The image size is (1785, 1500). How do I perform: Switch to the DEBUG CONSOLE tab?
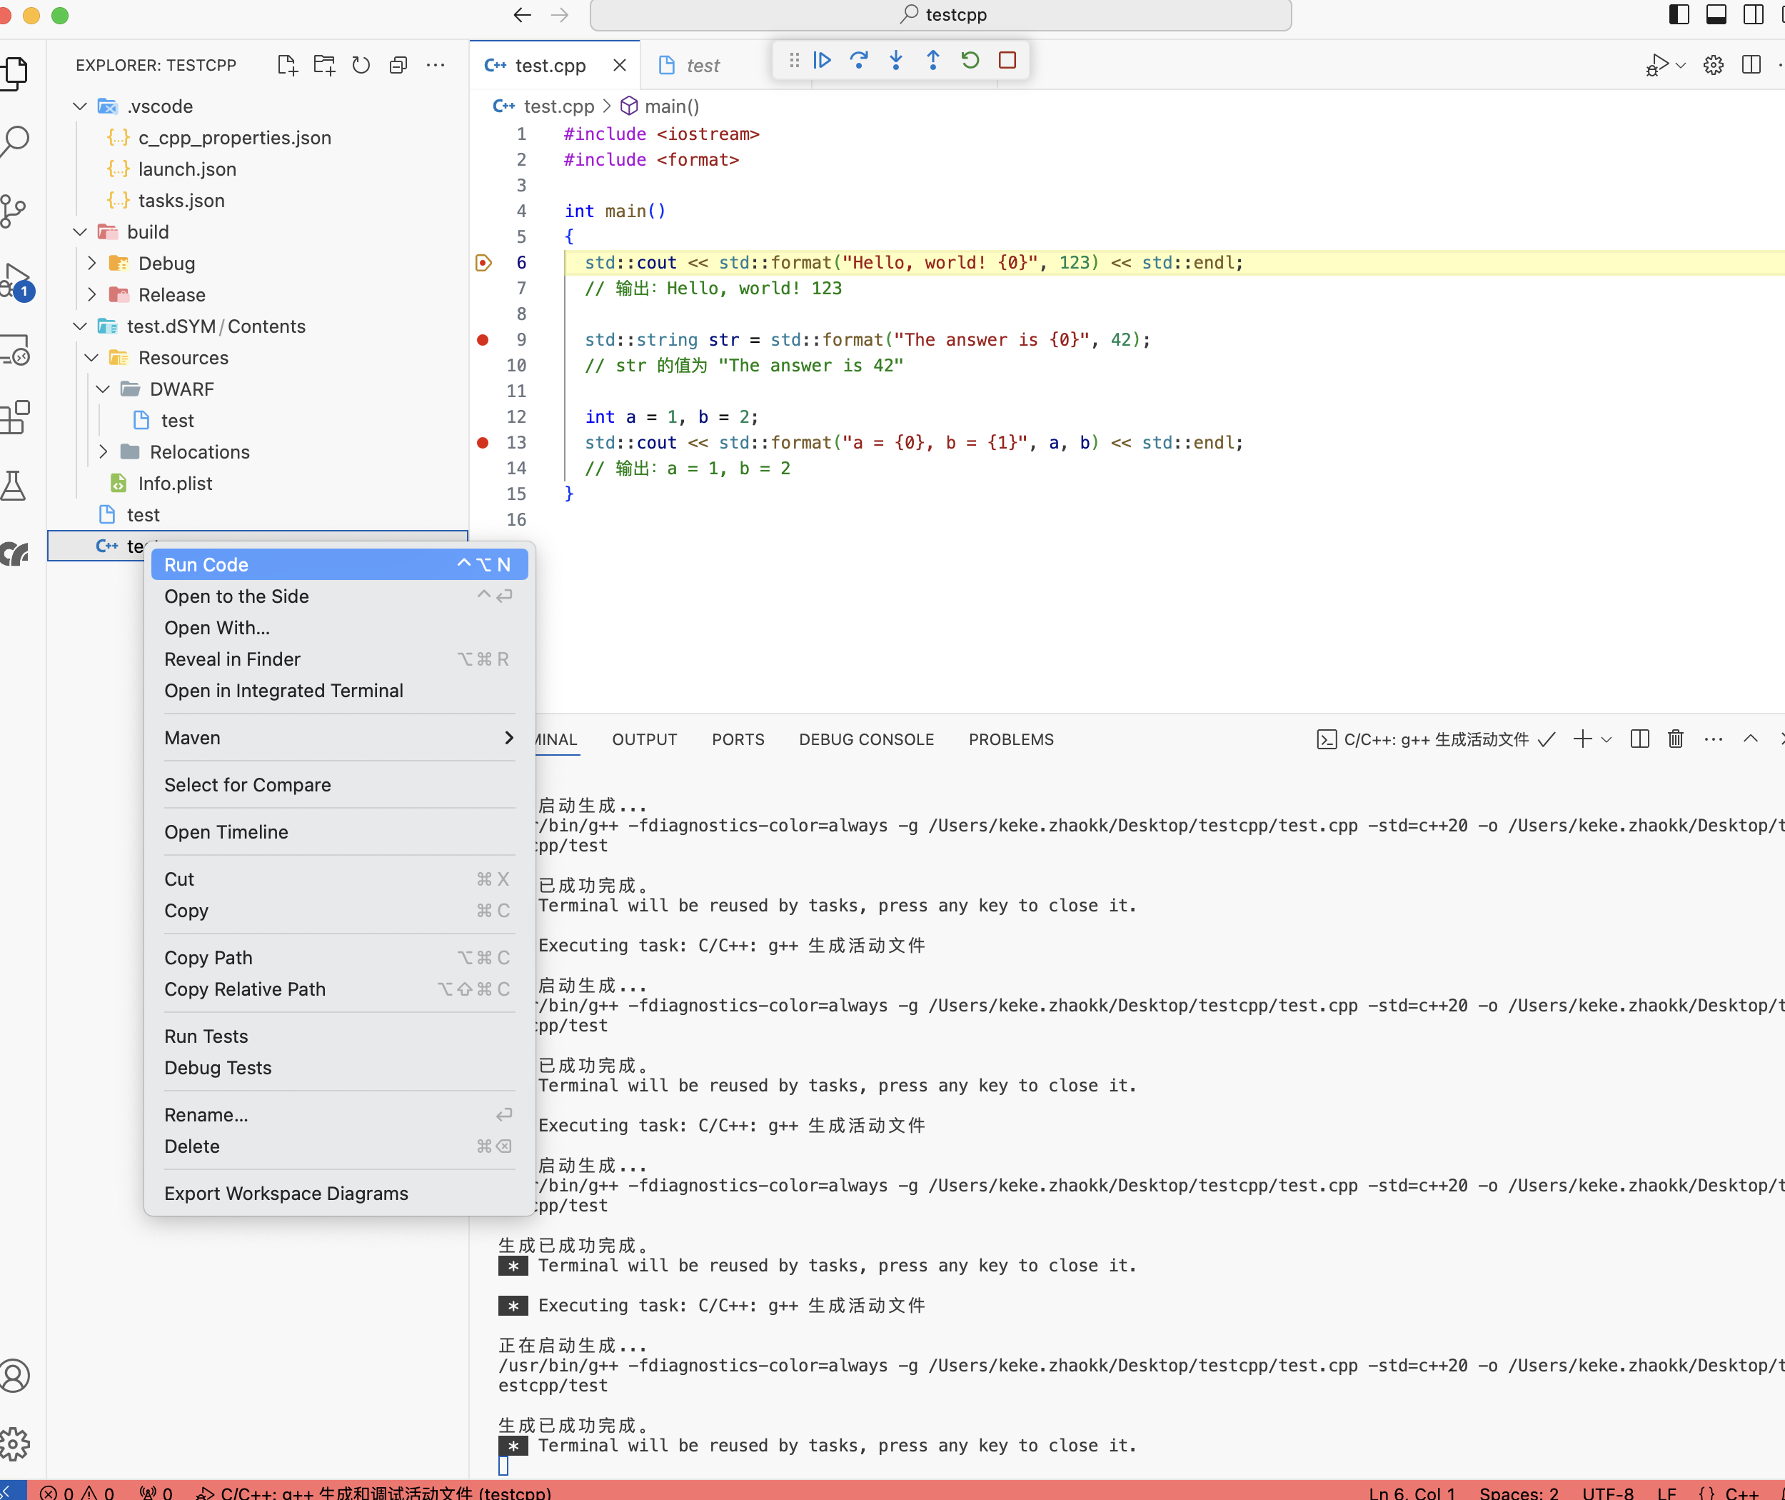[866, 740]
